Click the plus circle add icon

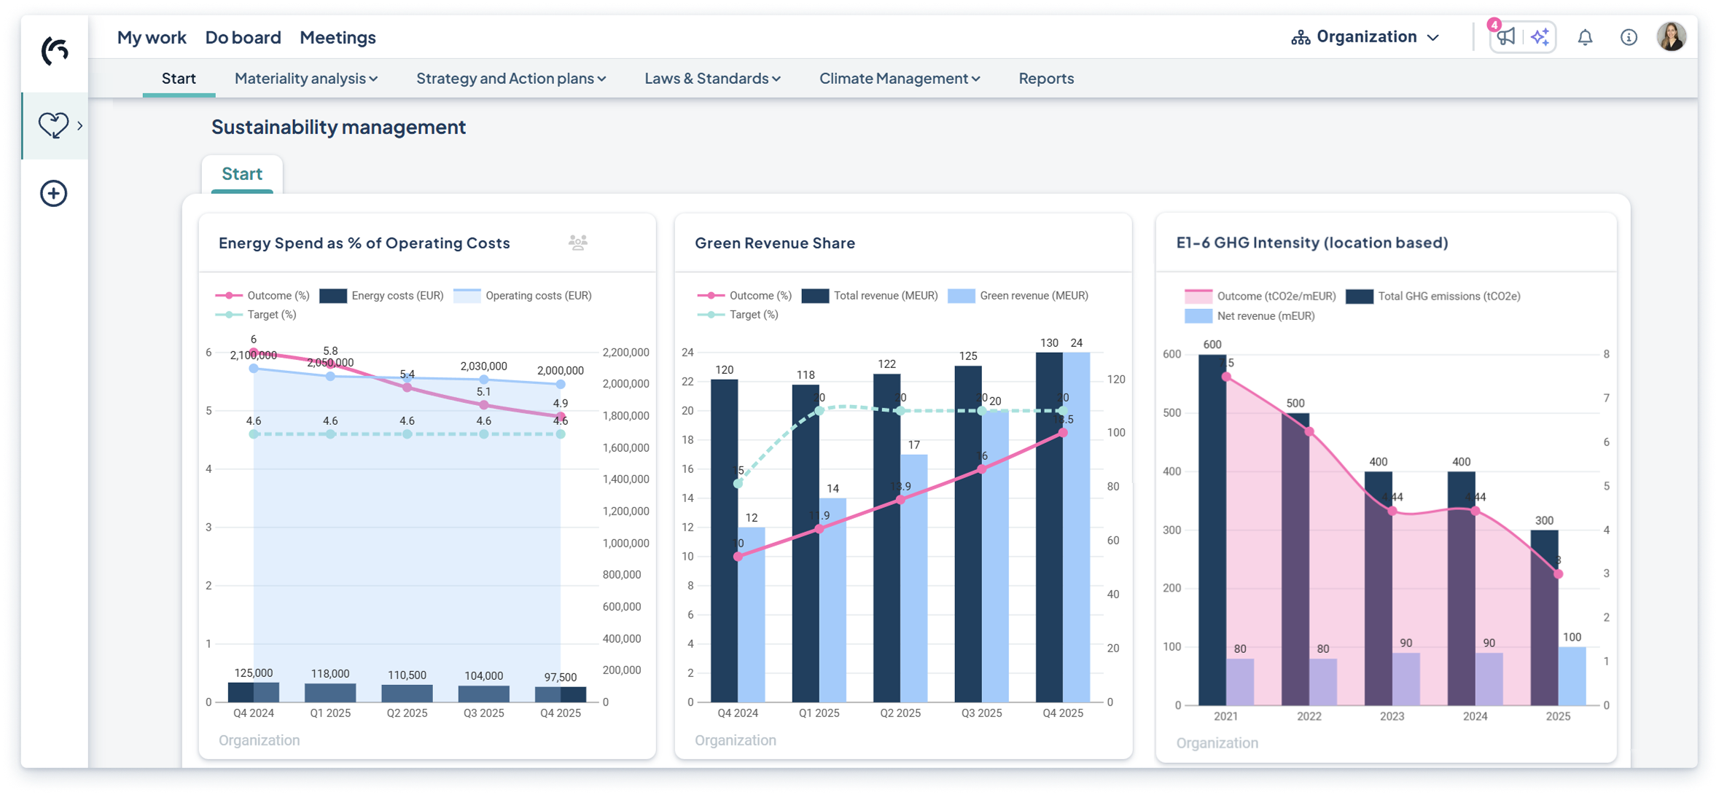pos(53,193)
